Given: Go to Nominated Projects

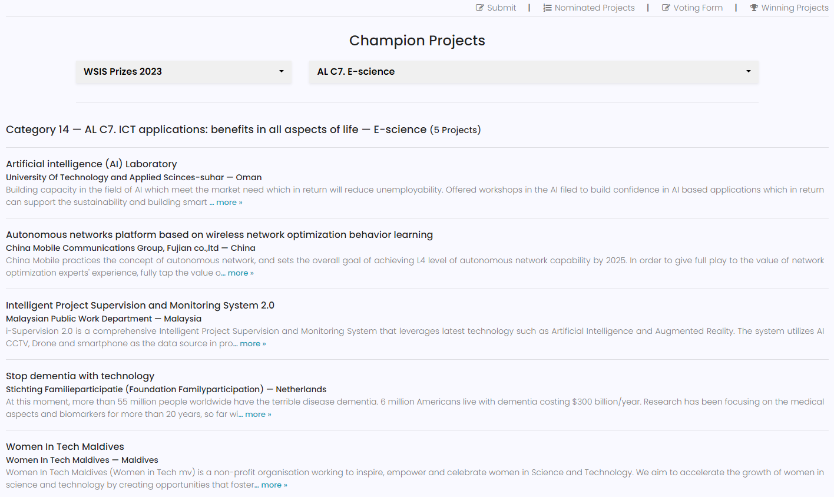Looking at the screenshot, I should (589, 8).
